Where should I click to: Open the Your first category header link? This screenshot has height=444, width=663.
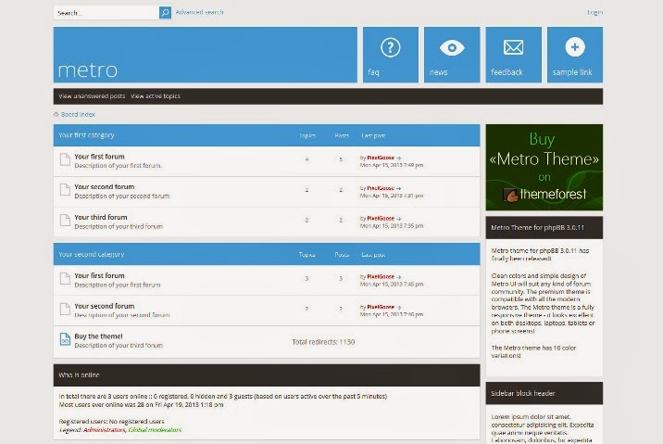click(86, 135)
